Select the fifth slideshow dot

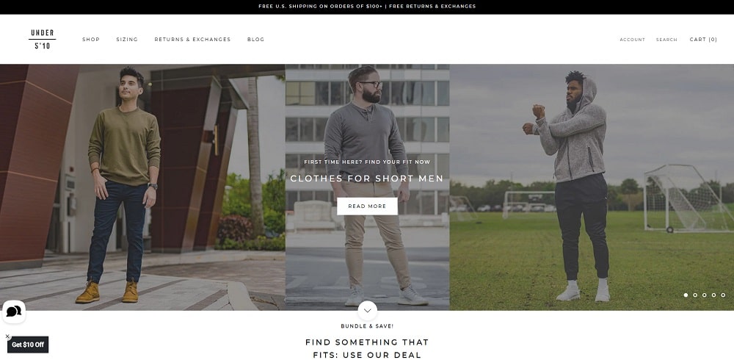click(x=723, y=295)
